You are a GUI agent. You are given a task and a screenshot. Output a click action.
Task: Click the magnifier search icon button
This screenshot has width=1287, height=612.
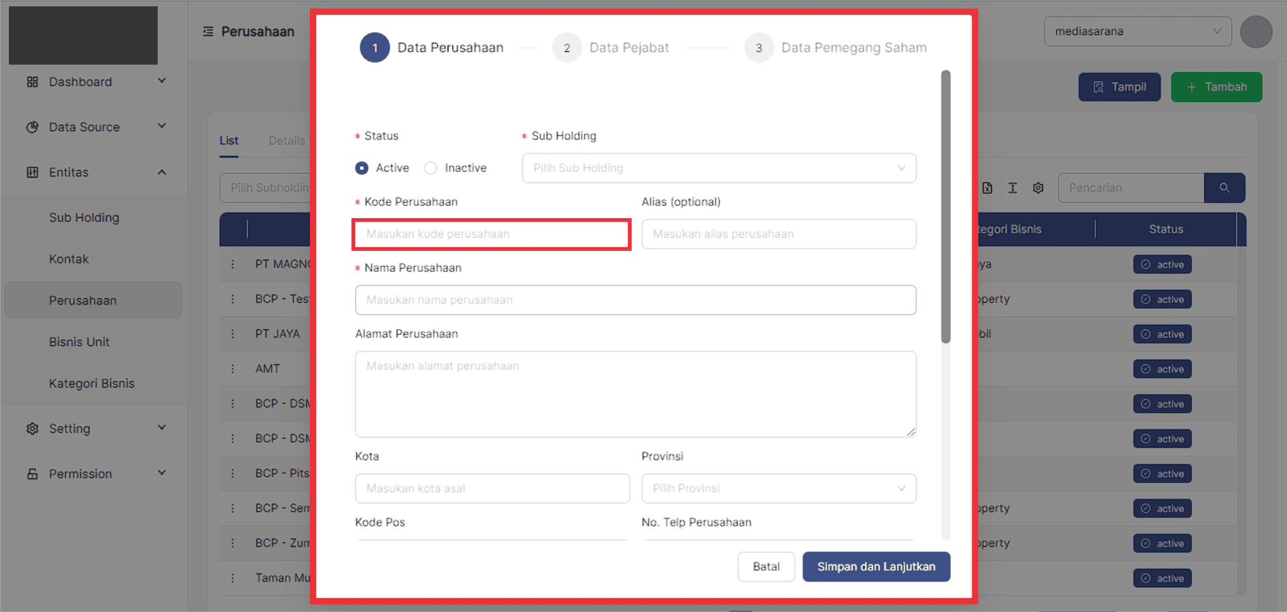coord(1224,188)
